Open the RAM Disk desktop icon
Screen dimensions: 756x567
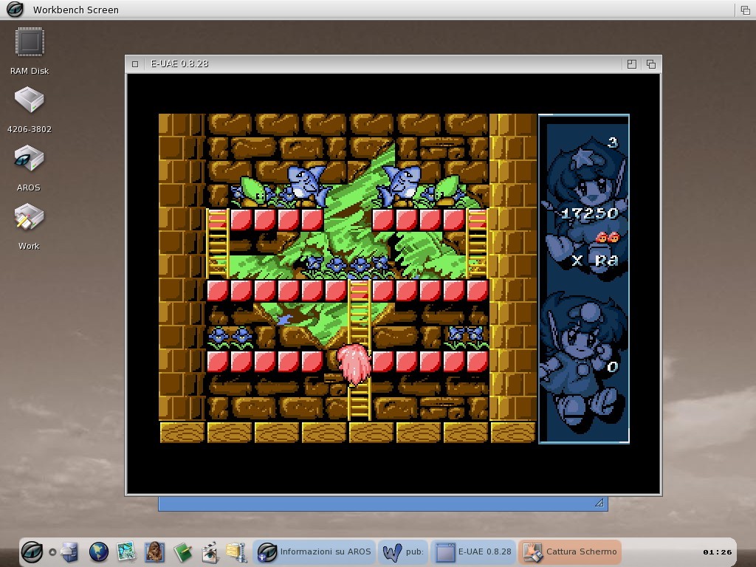[30, 42]
